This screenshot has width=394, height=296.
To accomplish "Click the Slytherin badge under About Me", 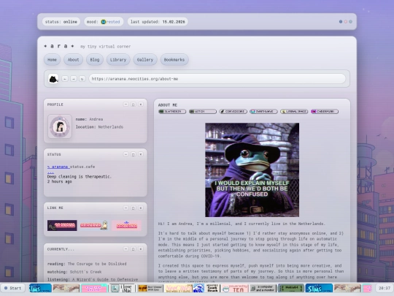I will pos(172,112).
